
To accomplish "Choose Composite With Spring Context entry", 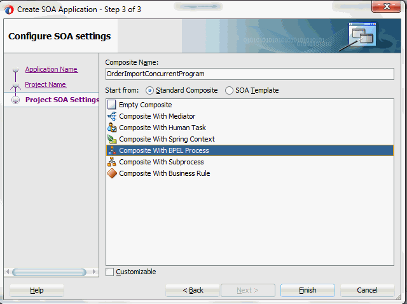I will (x=250, y=139).
